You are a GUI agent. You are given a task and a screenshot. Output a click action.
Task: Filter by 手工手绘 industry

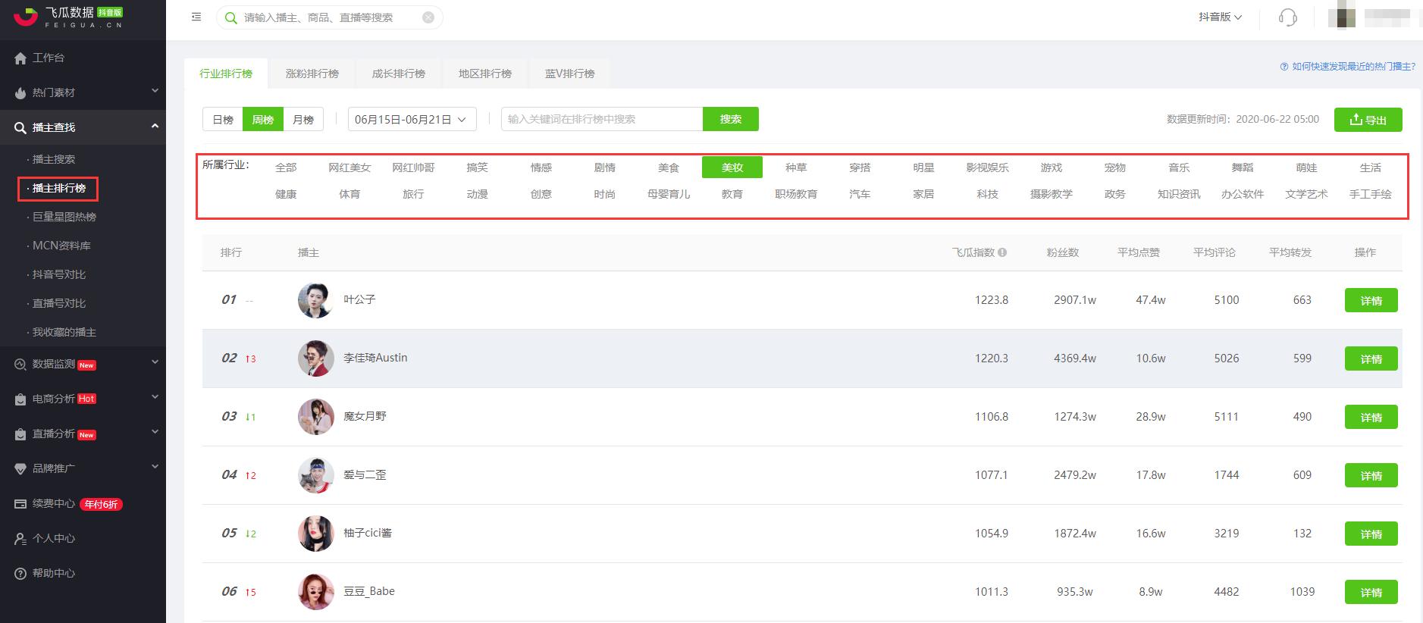[x=1371, y=194]
